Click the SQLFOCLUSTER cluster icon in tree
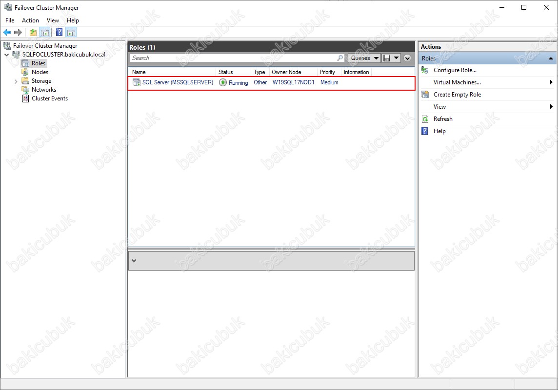The image size is (558, 390). [x=16, y=55]
